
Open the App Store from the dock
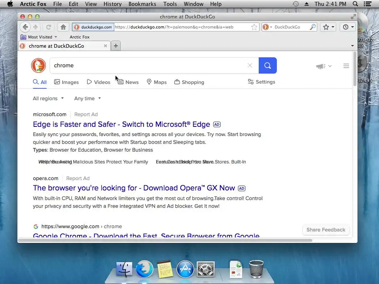coord(185,269)
